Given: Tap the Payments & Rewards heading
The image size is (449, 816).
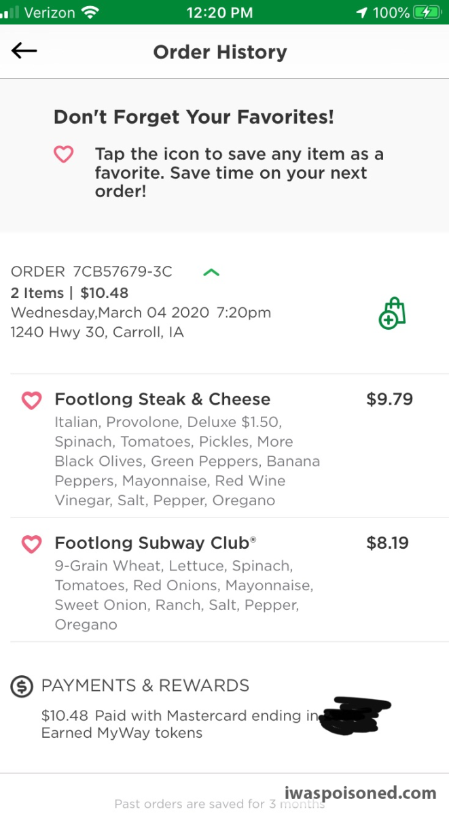Looking at the screenshot, I should (145, 685).
